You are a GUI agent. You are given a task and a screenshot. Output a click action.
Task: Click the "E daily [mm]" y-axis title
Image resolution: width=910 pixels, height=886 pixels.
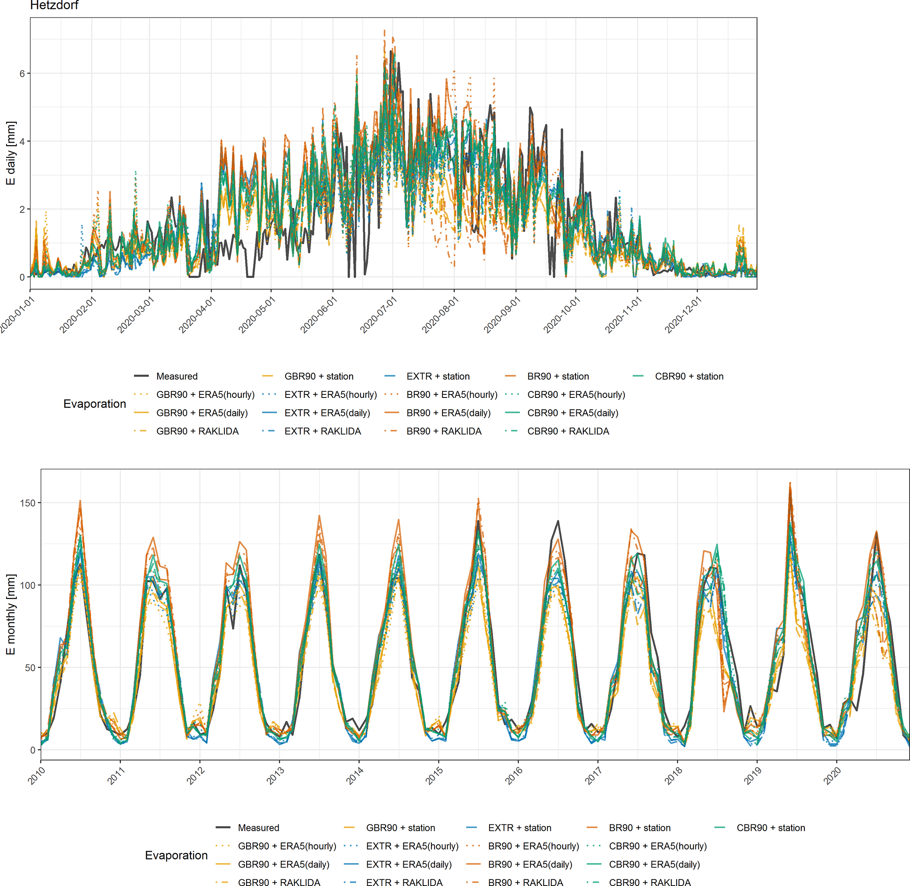pyautogui.click(x=11, y=153)
